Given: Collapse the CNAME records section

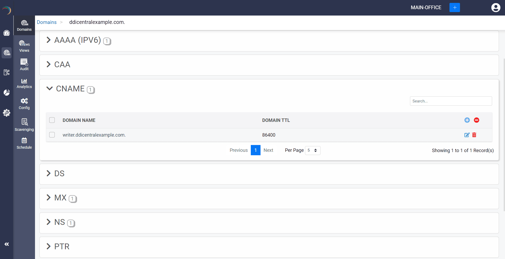Looking at the screenshot, I should point(49,89).
